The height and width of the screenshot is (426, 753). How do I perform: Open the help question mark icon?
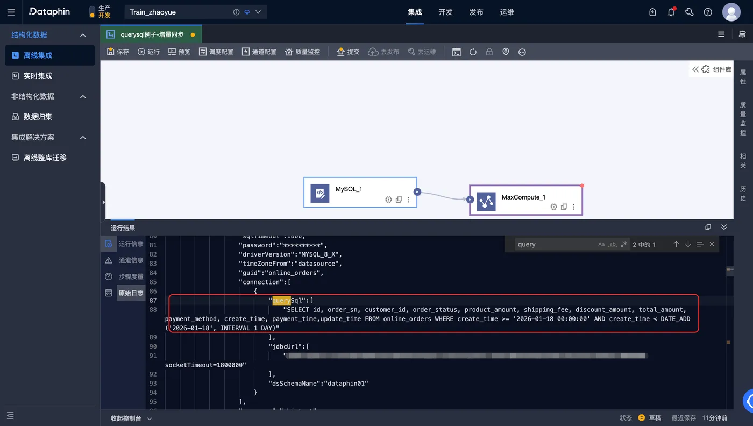coord(708,12)
